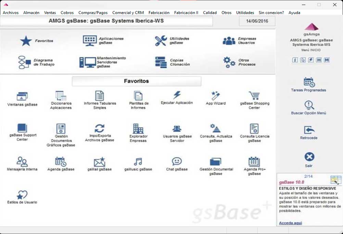
Task: Open Impo/Exporta Archivos gsBase
Action: 100,133
